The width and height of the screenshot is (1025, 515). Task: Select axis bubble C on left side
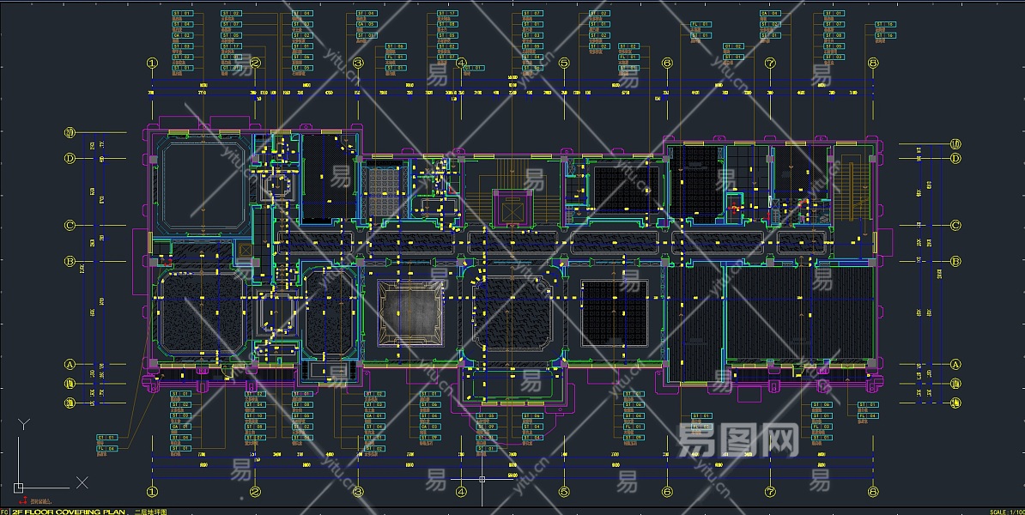click(x=70, y=226)
